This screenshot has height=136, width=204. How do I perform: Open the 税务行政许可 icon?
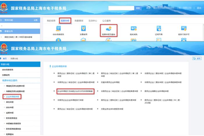coord(184,30)
